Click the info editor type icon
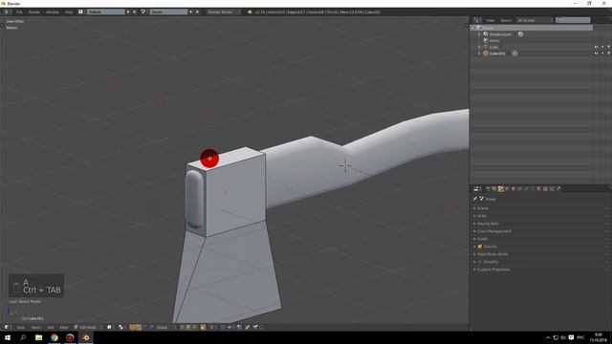The height and width of the screenshot is (344, 612). 7,12
